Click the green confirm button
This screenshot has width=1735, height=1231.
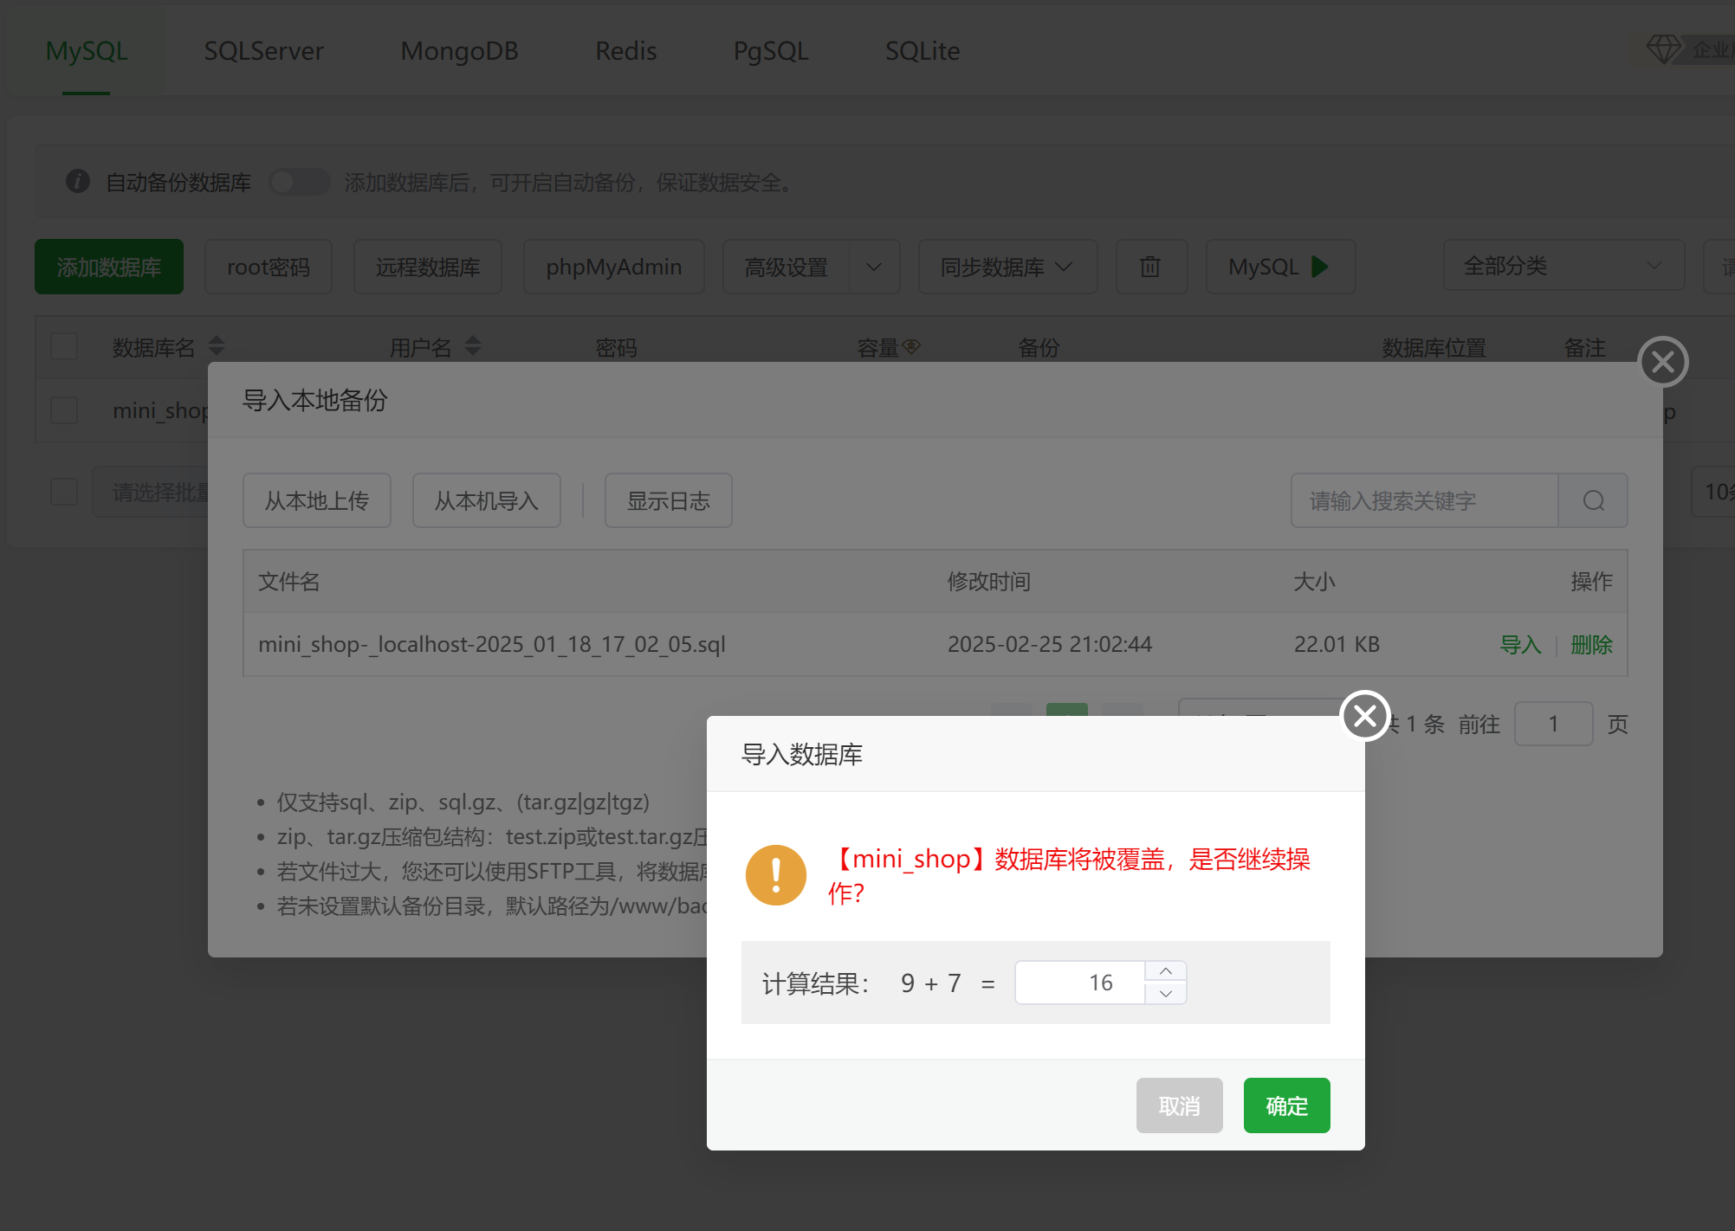[x=1286, y=1105]
